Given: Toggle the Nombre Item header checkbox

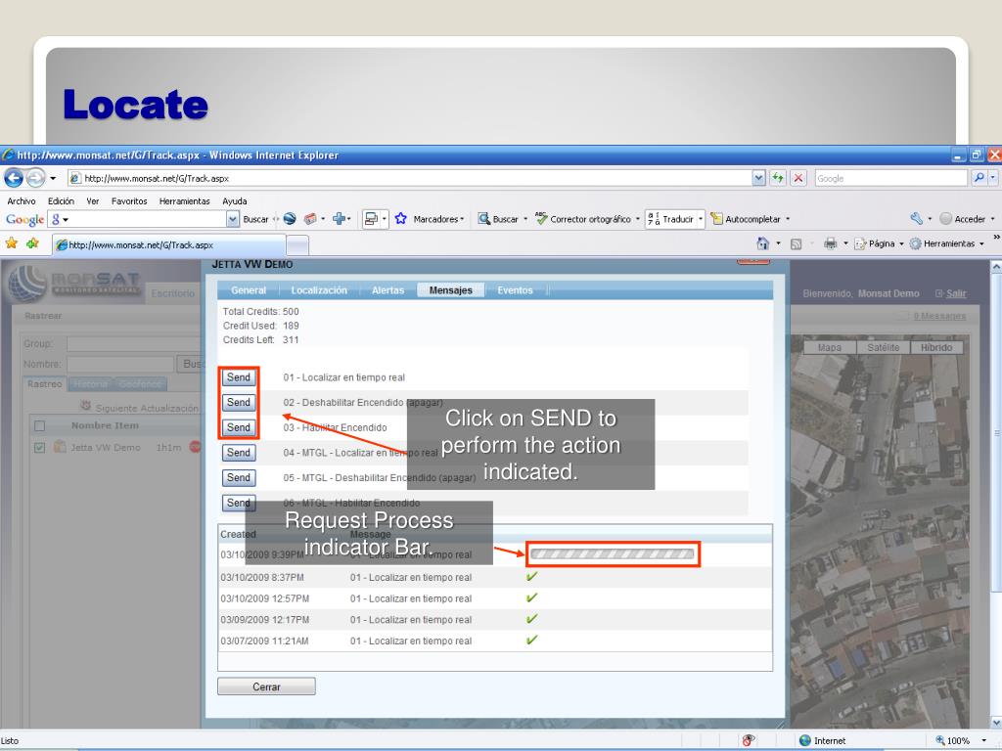Looking at the screenshot, I should [39, 426].
